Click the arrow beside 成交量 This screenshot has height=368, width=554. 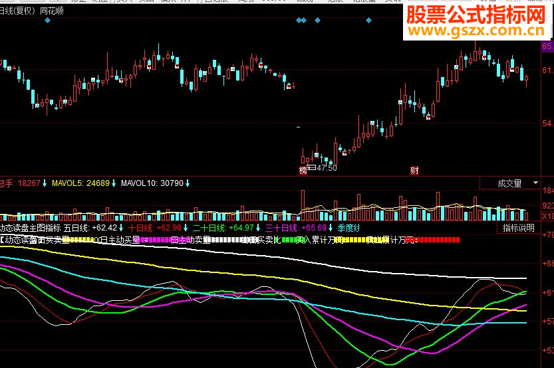pos(535,183)
